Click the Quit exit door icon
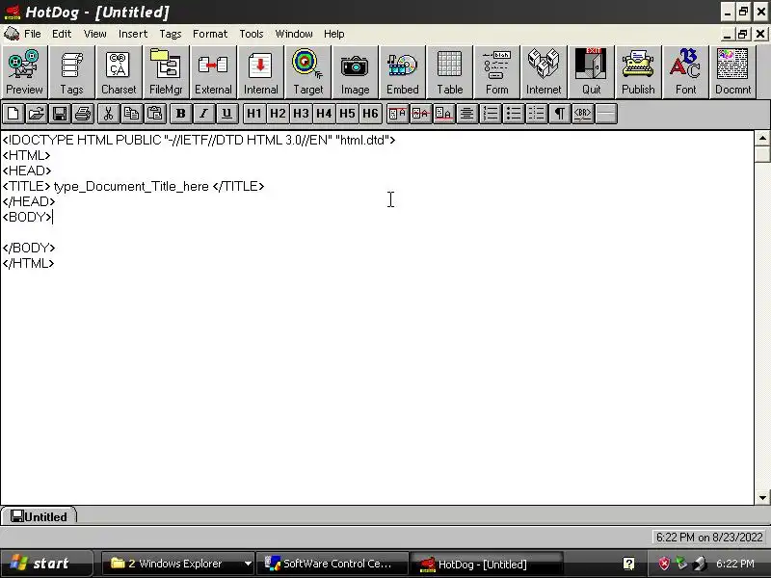Viewport: 771px width, 578px height. [591, 72]
